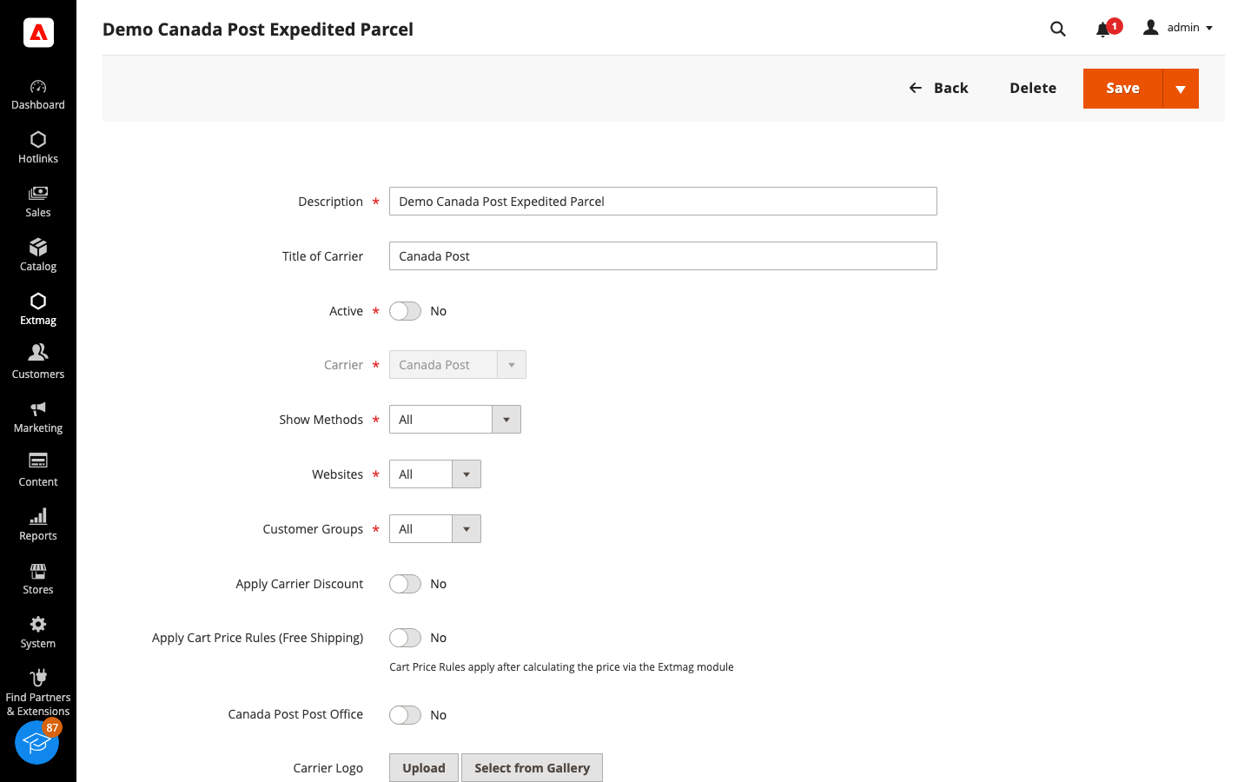This screenshot has width=1251, height=782.
Task: Enable the Apply Carrier Discount switch
Action: tap(405, 584)
